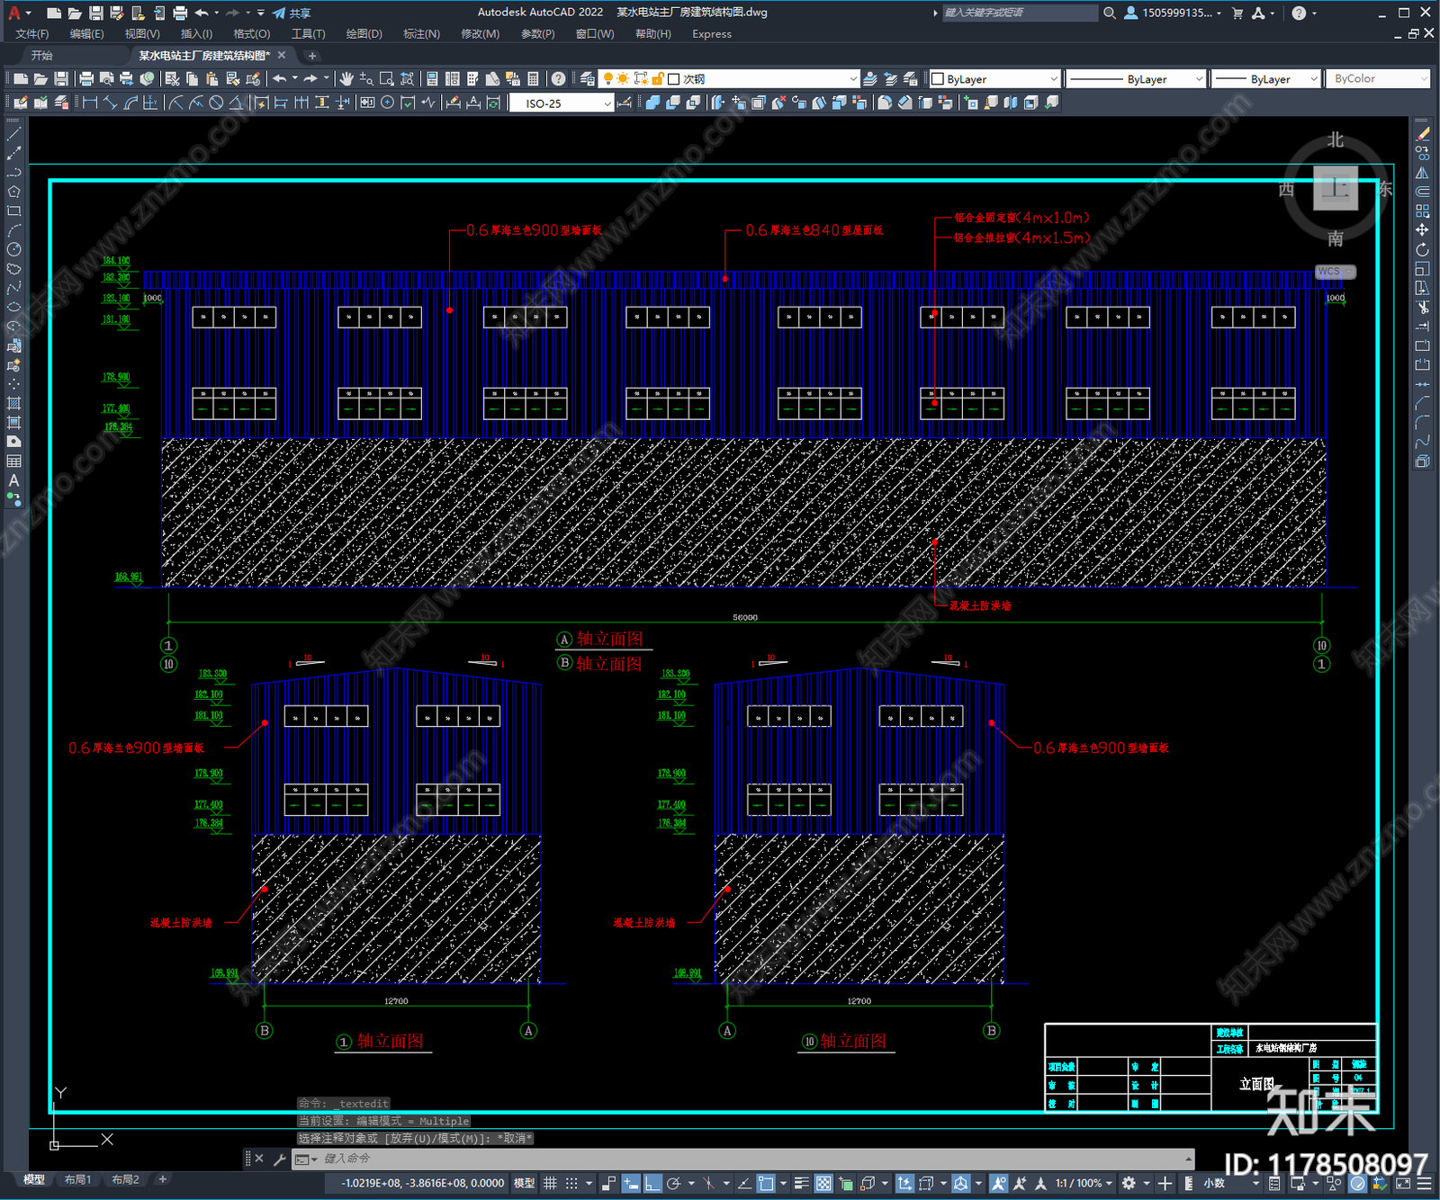
Task: Click the 模型 model space button in status bar
Action: coord(524,1183)
